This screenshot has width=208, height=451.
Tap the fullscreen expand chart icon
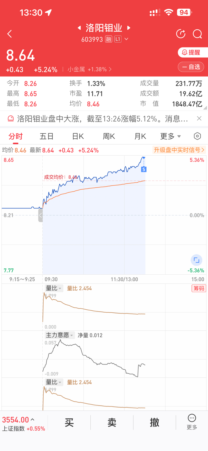pos(197,260)
